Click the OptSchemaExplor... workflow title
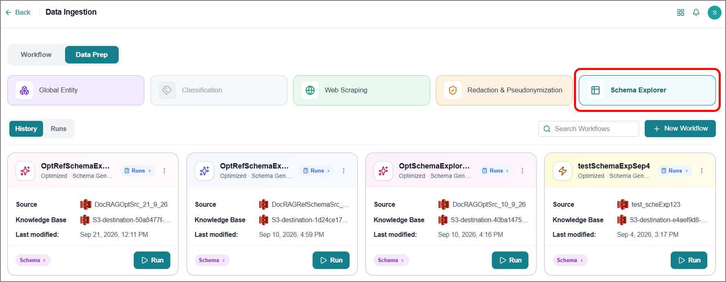This screenshot has height=282, width=726. coord(434,166)
